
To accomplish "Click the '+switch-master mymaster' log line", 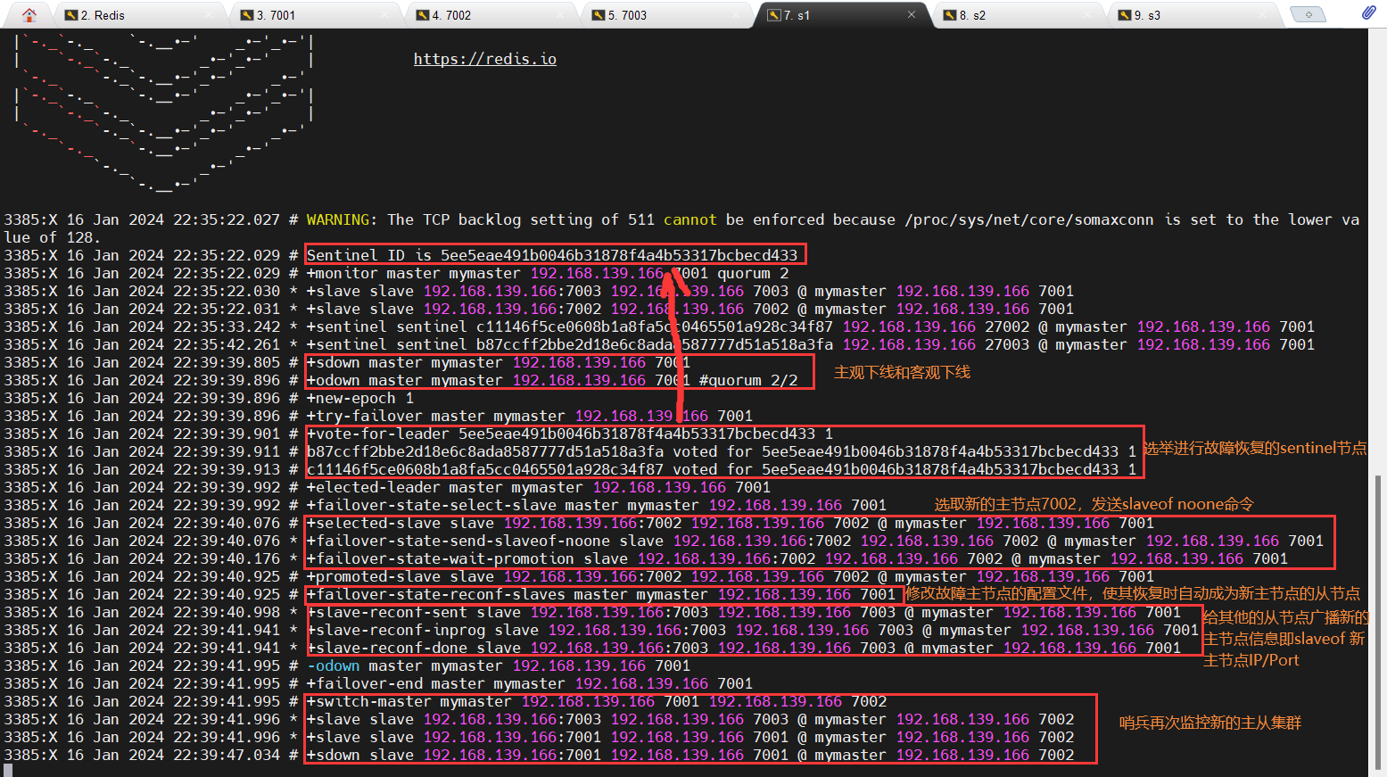I will pyautogui.click(x=597, y=701).
